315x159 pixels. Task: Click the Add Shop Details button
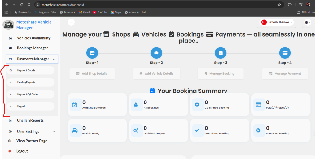pos(92,74)
